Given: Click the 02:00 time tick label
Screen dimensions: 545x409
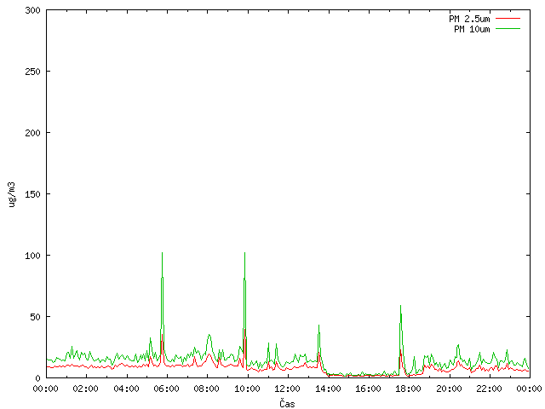Looking at the screenshot, I should point(86,389).
